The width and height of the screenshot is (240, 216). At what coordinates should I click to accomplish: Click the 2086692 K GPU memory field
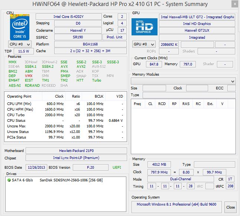pyautogui.click(x=169, y=44)
